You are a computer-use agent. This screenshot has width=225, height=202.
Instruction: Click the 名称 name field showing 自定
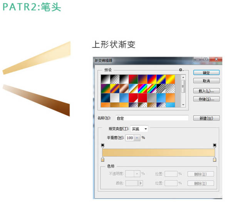pyautogui.click(x=152, y=118)
